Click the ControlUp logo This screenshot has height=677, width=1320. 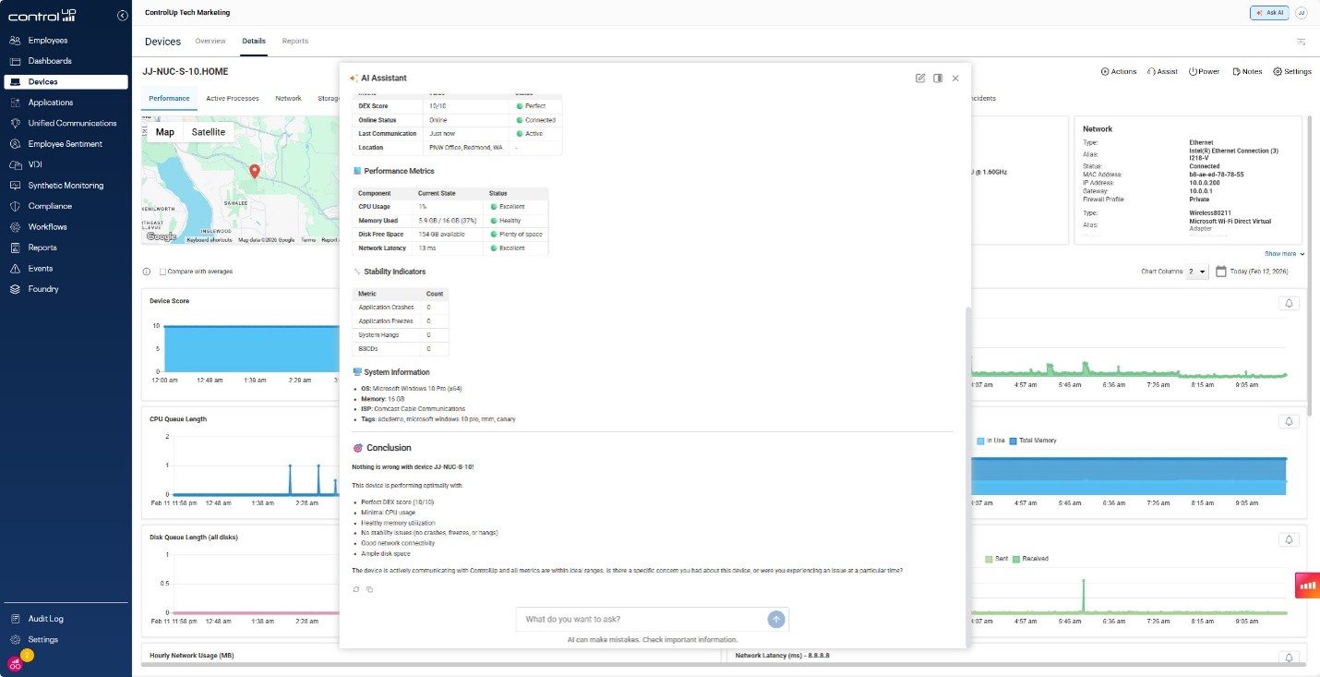pos(41,16)
